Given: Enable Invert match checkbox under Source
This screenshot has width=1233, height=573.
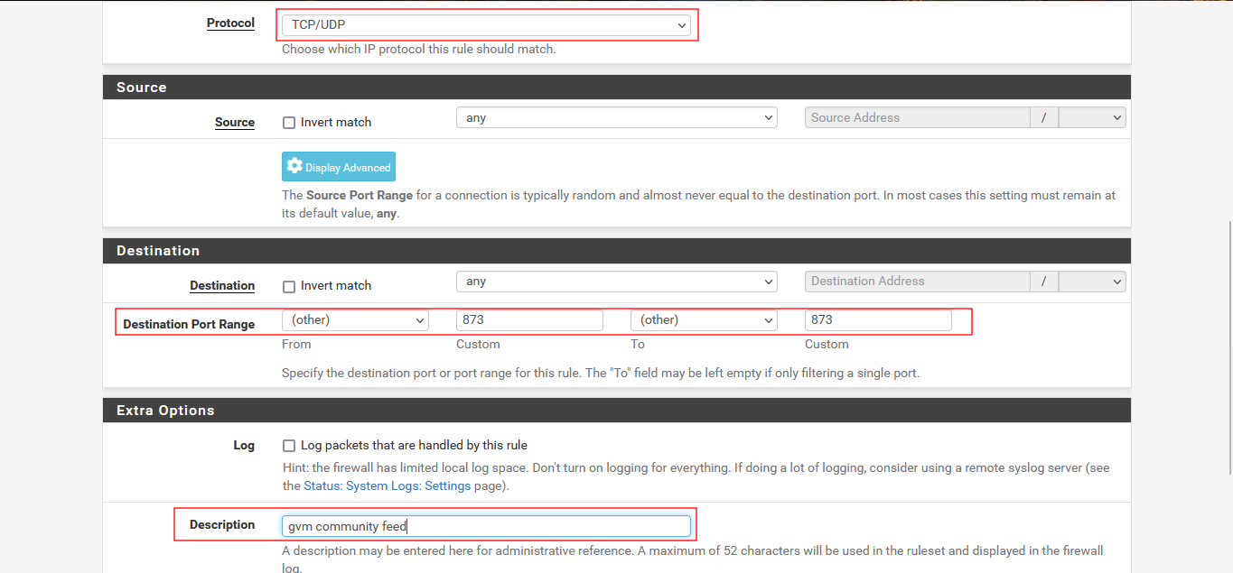Looking at the screenshot, I should pyautogui.click(x=289, y=123).
